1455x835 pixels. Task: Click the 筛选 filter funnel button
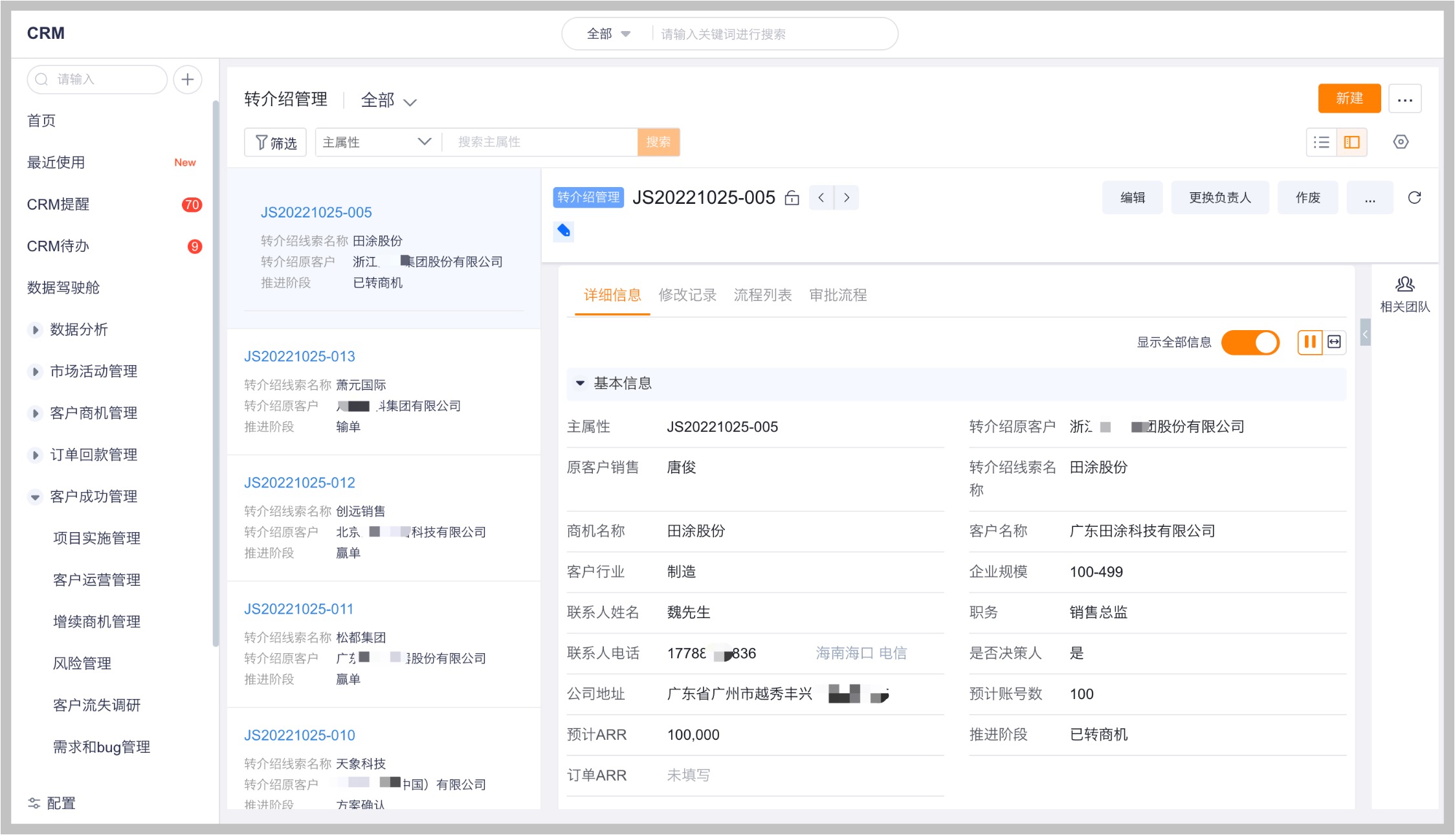point(276,142)
